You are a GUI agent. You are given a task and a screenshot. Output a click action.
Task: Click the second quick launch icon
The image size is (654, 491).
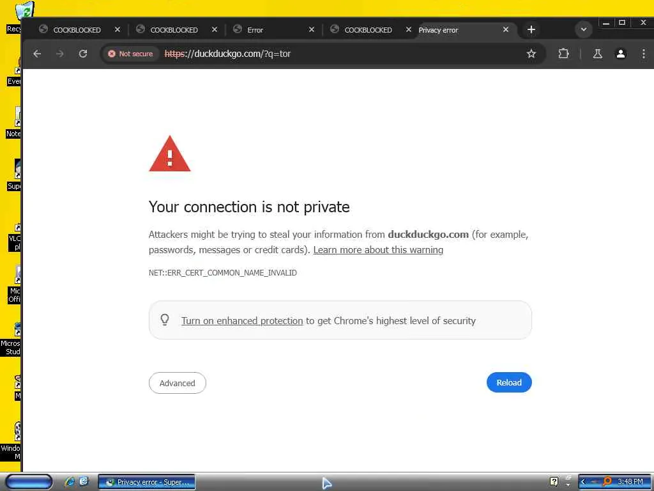click(84, 482)
